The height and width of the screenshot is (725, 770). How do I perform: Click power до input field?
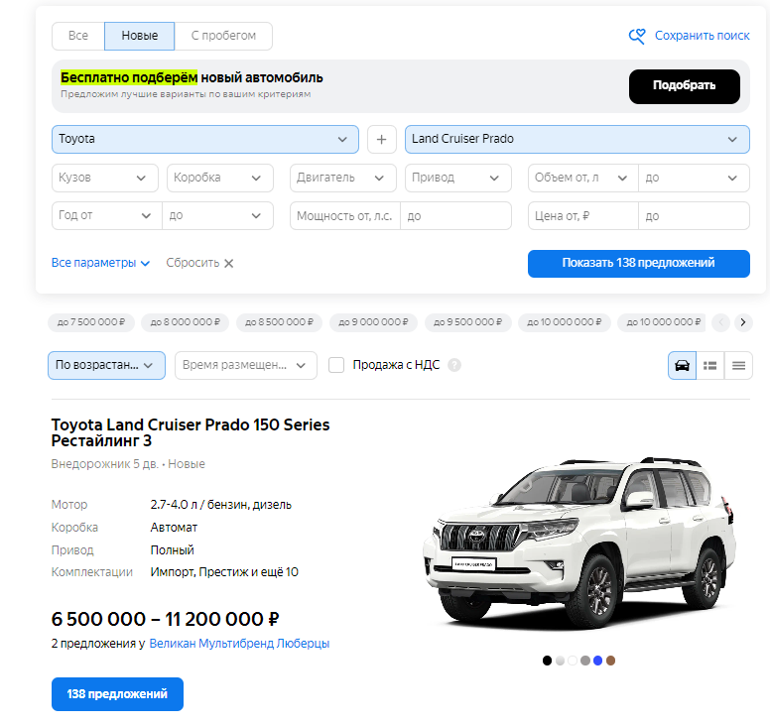[x=456, y=215]
